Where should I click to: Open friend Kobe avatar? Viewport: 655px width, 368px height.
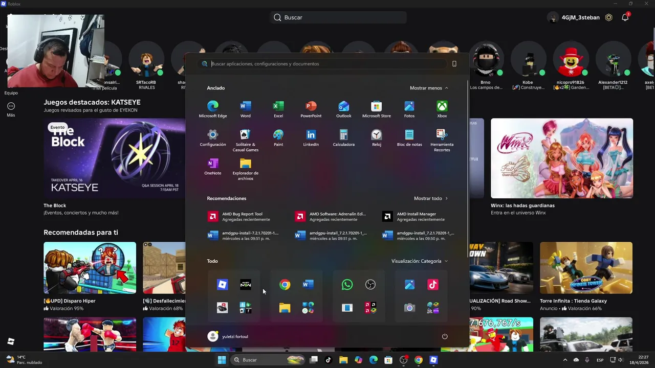click(528, 60)
